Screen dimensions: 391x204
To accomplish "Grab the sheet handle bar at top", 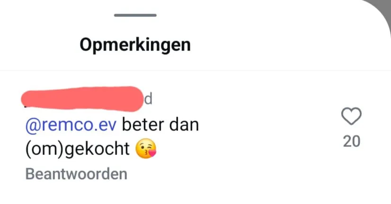I will click(x=135, y=15).
